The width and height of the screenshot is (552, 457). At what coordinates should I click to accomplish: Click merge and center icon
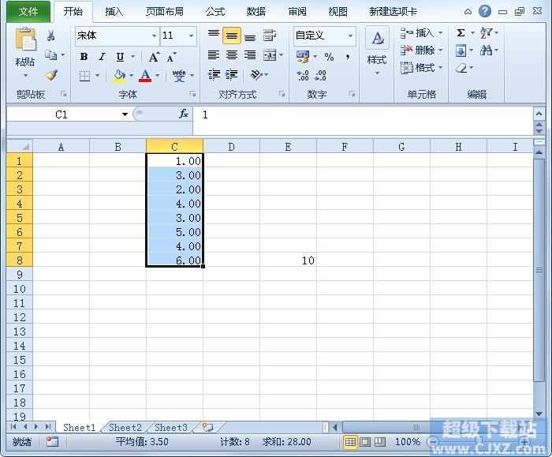tap(270, 55)
